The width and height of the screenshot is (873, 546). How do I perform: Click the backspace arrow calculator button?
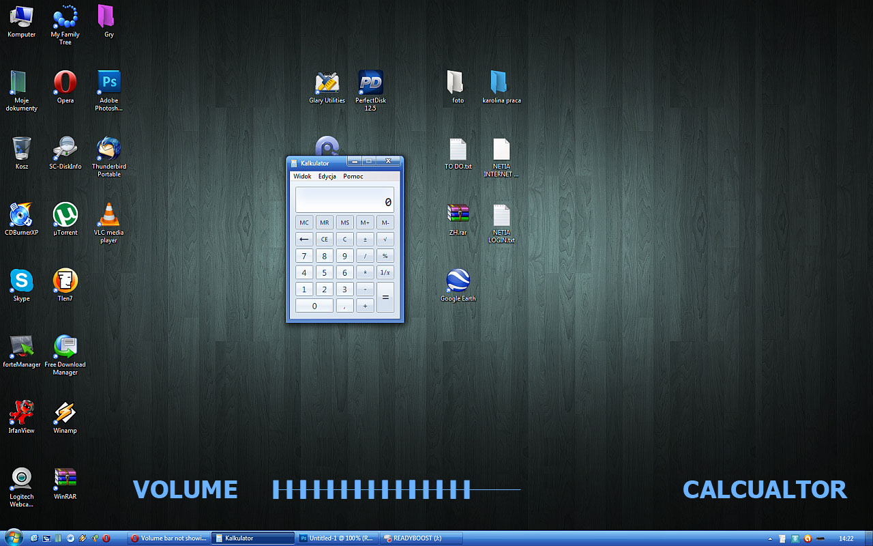coord(304,240)
